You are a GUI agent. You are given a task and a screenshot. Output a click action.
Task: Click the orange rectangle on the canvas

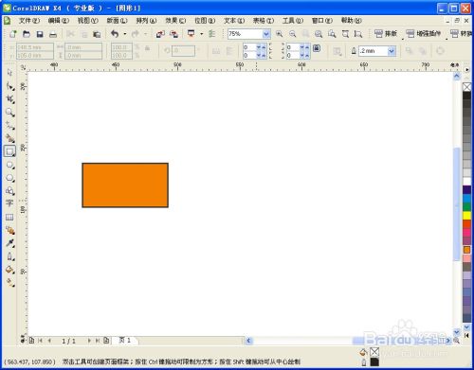(x=125, y=185)
